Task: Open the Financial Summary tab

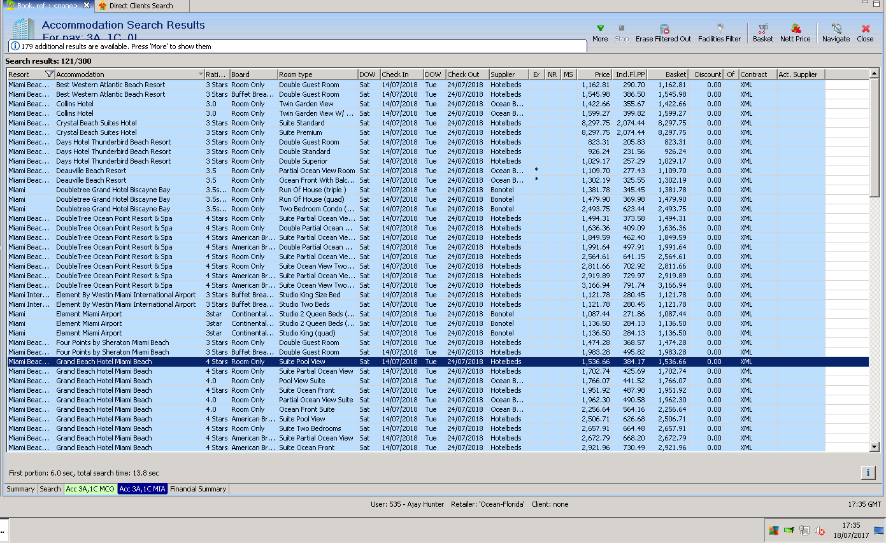Action: point(197,489)
